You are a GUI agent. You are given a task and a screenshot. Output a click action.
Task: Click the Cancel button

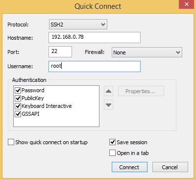[x=170, y=167]
